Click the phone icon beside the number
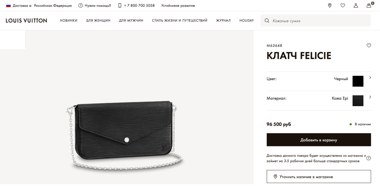 [120, 5]
